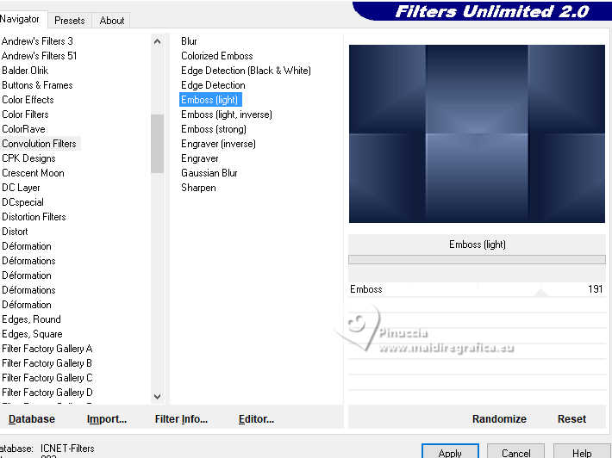This screenshot has height=458, width=612.
Task: Select Distort category
Action: [x=15, y=232]
